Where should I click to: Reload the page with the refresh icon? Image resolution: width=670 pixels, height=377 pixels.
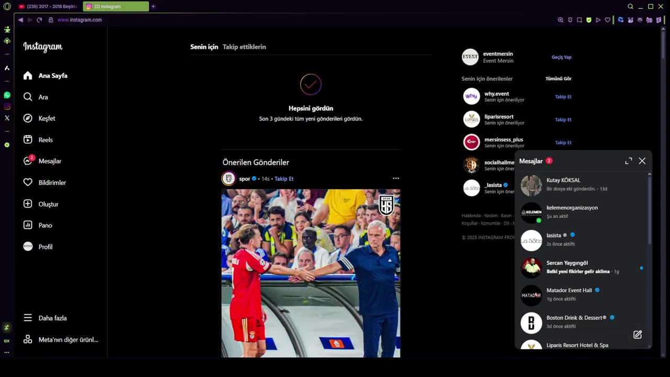click(39, 20)
